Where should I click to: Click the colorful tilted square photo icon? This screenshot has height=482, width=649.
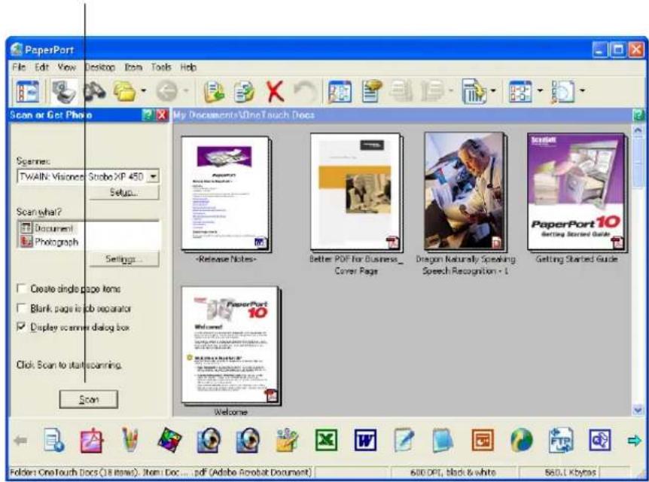click(169, 440)
